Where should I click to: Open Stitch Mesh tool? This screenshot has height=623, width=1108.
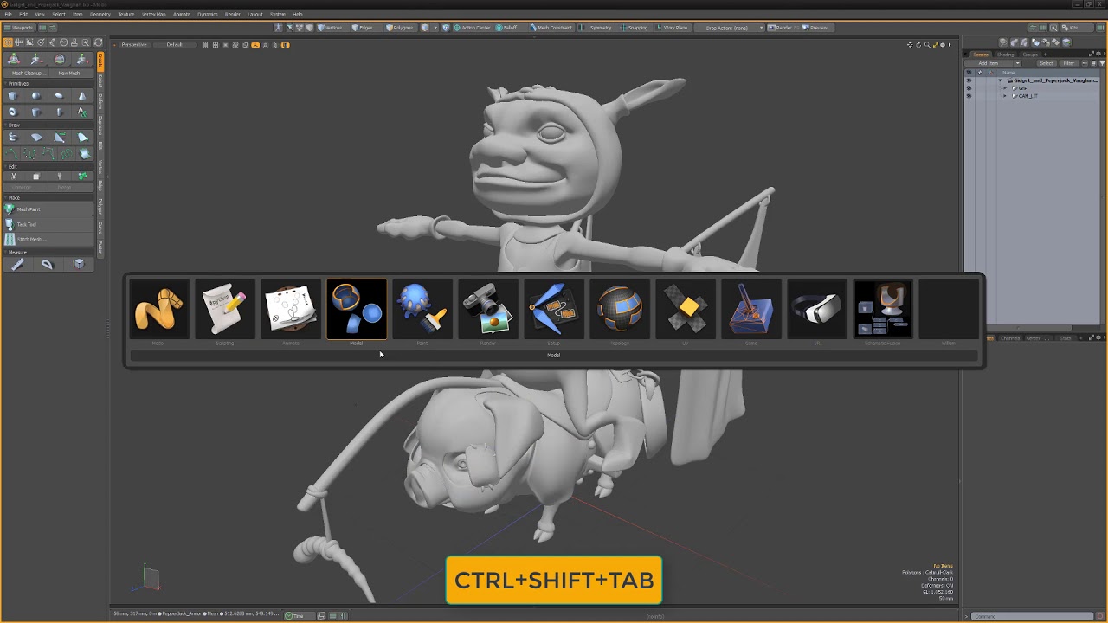48,239
